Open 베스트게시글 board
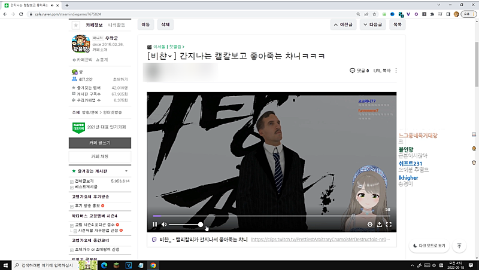The width and height of the screenshot is (479, 270). (x=86, y=186)
